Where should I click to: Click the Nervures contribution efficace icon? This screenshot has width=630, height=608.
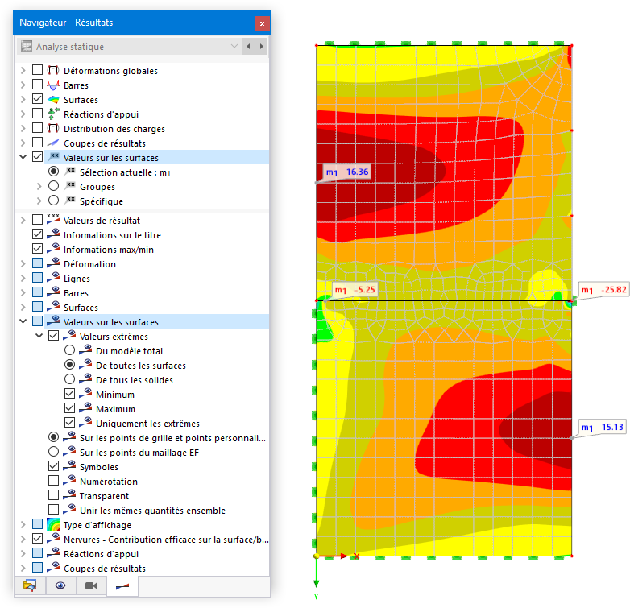pyautogui.click(x=53, y=539)
